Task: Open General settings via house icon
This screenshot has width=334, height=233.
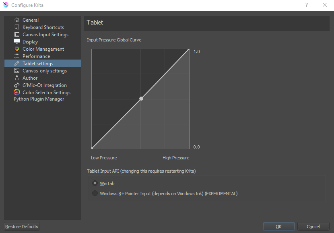Action: point(17,20)
